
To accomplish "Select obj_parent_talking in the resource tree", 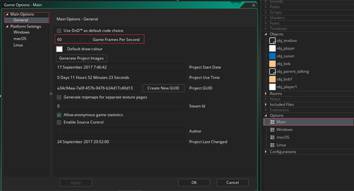I will [293, 71].
